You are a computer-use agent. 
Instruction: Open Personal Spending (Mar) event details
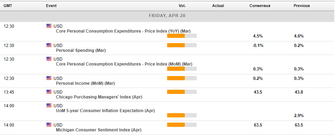coord(81,50)
